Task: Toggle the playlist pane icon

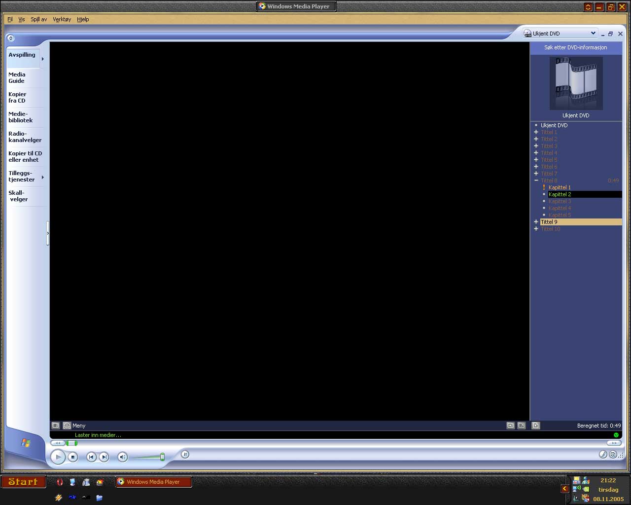Action: (x=536, y=426)
